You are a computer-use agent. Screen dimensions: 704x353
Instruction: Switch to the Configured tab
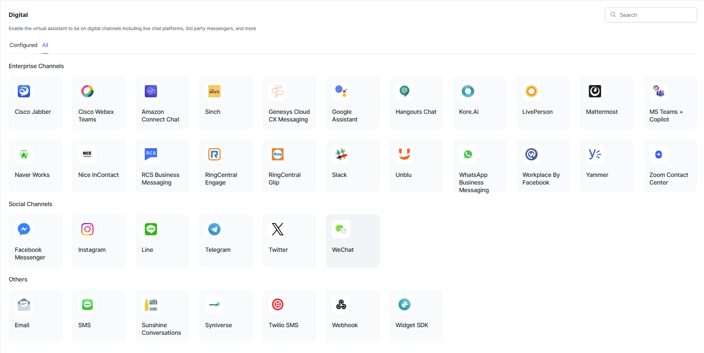[23, 45]
